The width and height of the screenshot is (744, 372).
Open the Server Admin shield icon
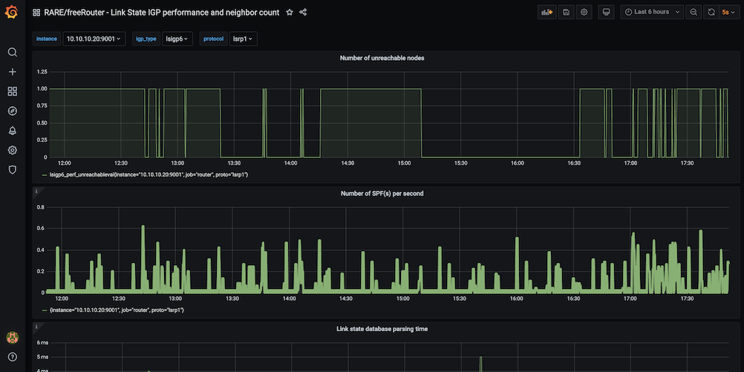coord(12,169)
